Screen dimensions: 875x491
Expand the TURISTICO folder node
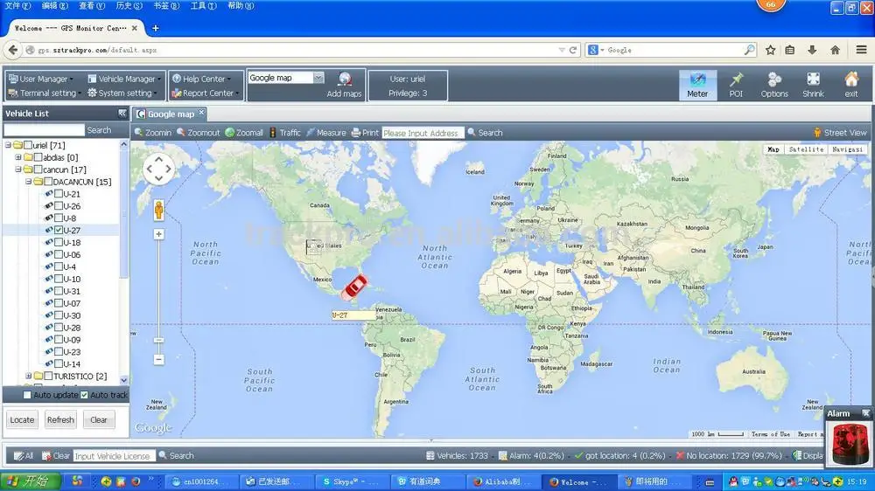29,377
